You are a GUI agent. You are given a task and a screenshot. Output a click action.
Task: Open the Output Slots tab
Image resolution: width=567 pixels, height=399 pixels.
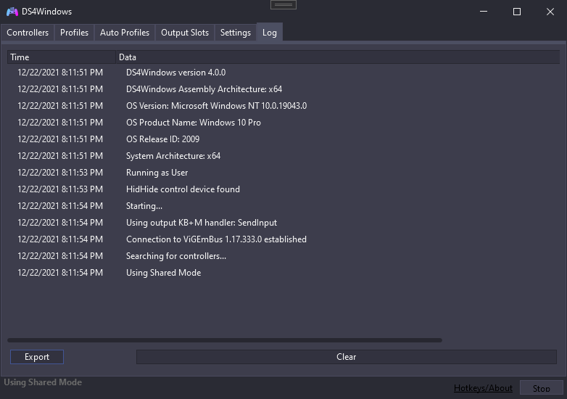[x=185, y=33]
